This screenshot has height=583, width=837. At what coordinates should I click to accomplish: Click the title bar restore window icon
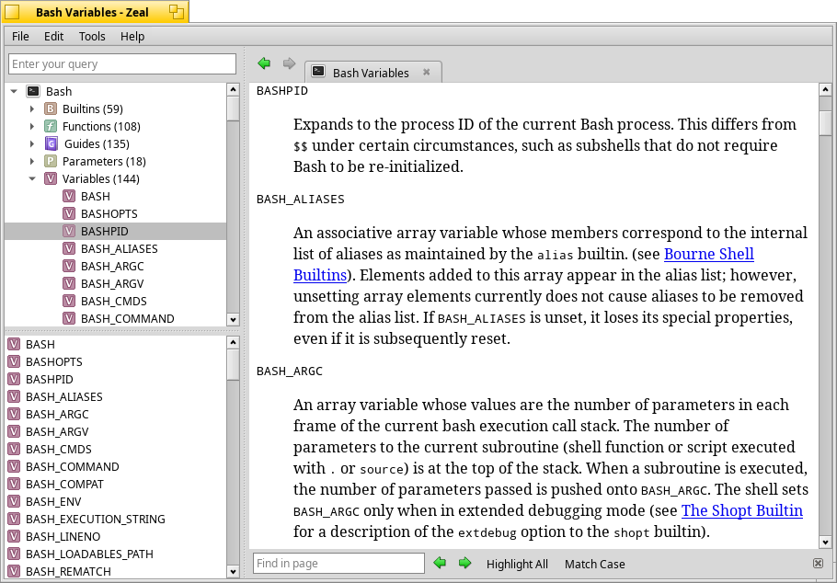(x=177, y=12)
